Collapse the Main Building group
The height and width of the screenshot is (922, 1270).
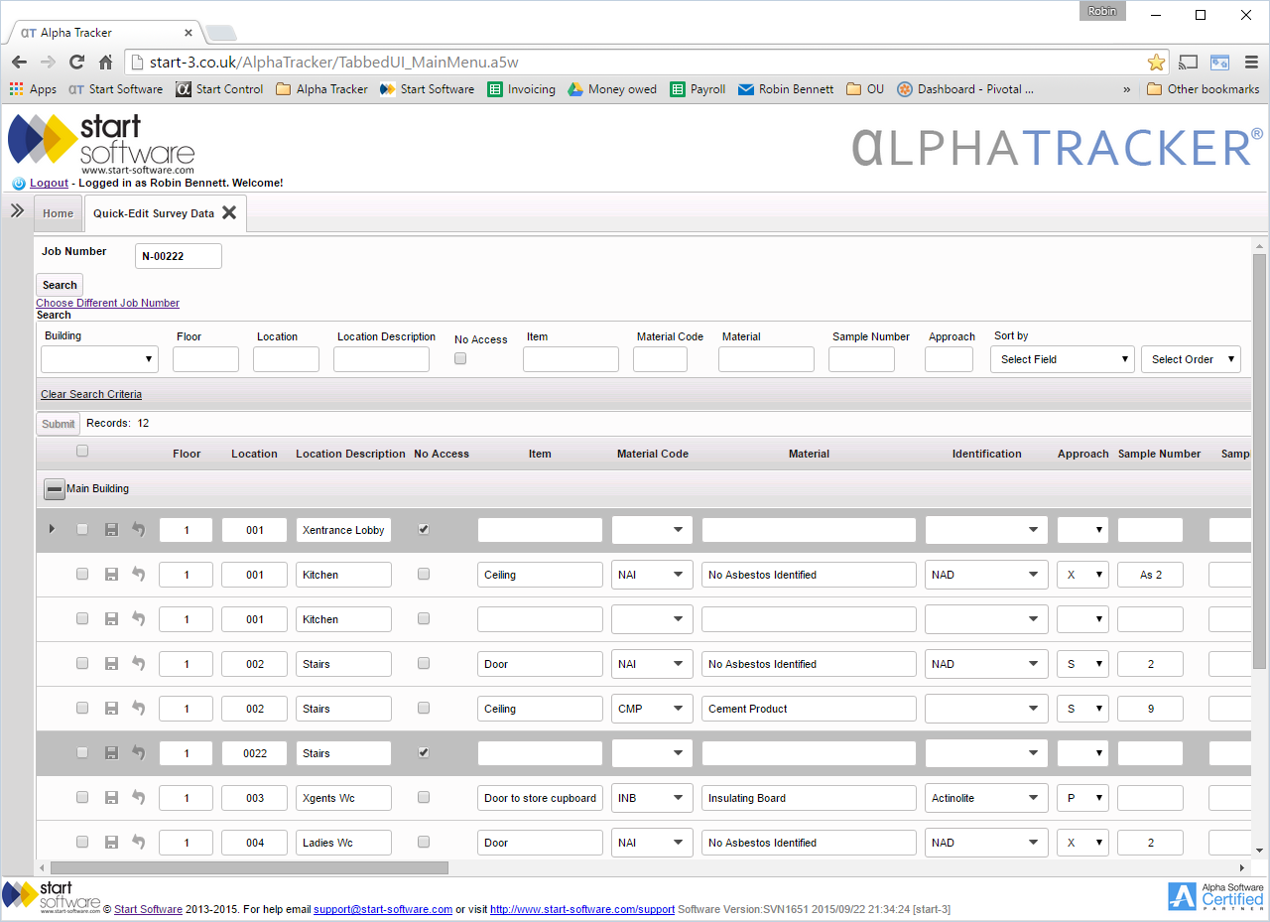54,488
